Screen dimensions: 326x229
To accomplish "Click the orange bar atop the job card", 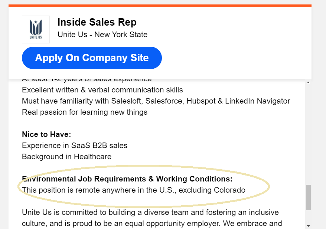I will 160,6.
